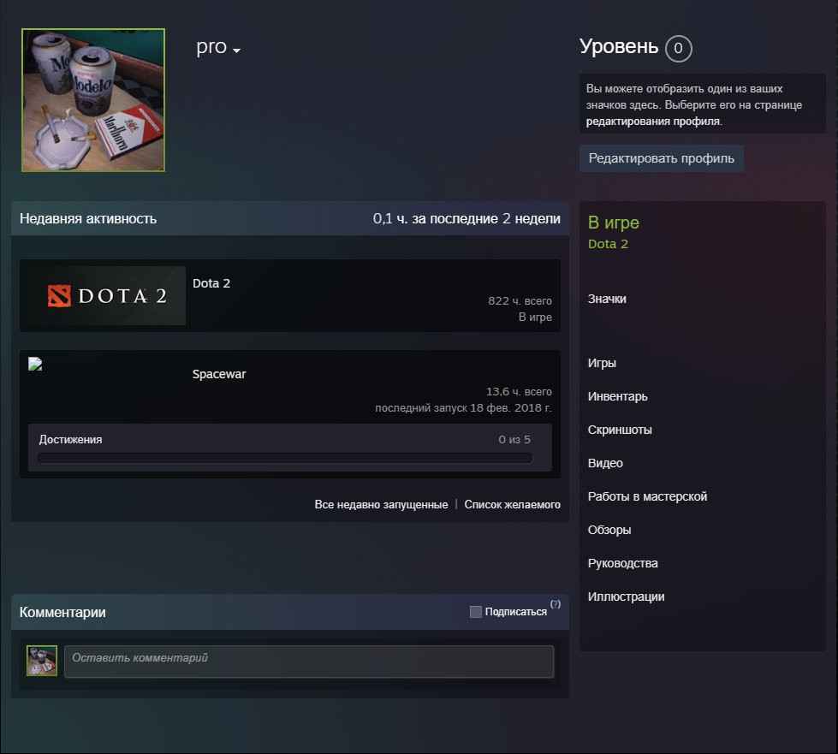838x754 pixels.
Task: Open 'Список желаемого' wishlist link
Action: click(x=512, y=504)
